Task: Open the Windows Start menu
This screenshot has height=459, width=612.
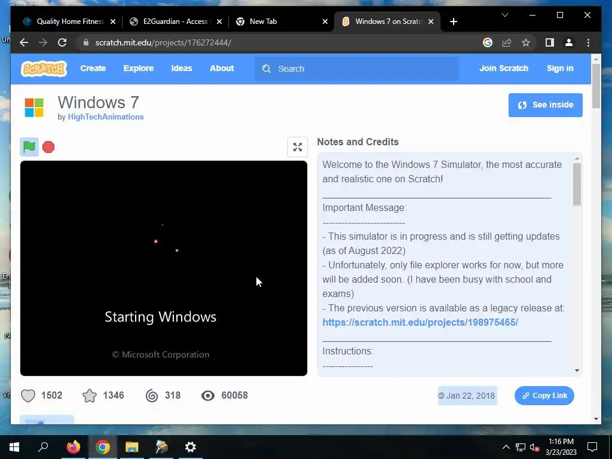Action: (14, 447)
